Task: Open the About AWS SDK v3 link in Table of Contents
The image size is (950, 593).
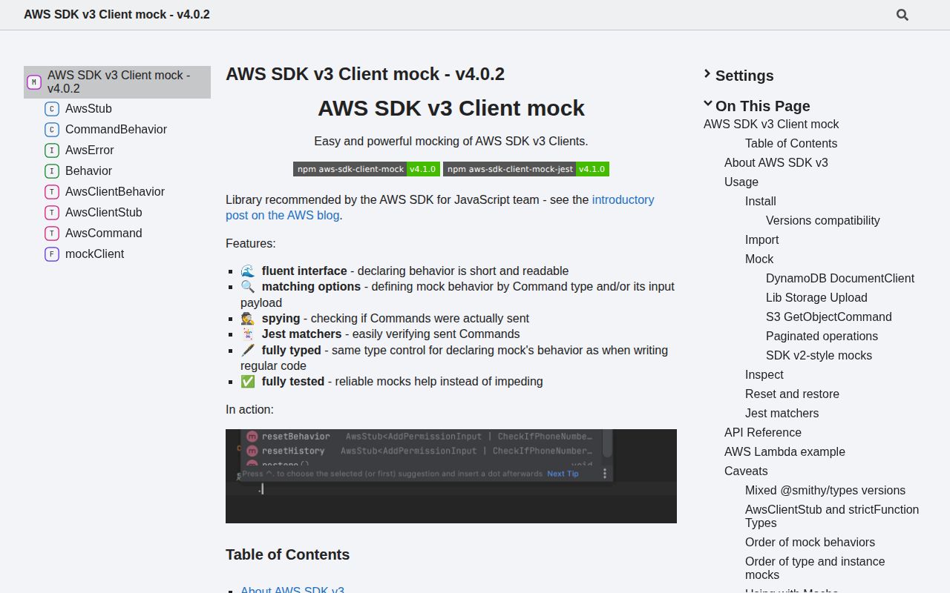Action: click(292, 590)
